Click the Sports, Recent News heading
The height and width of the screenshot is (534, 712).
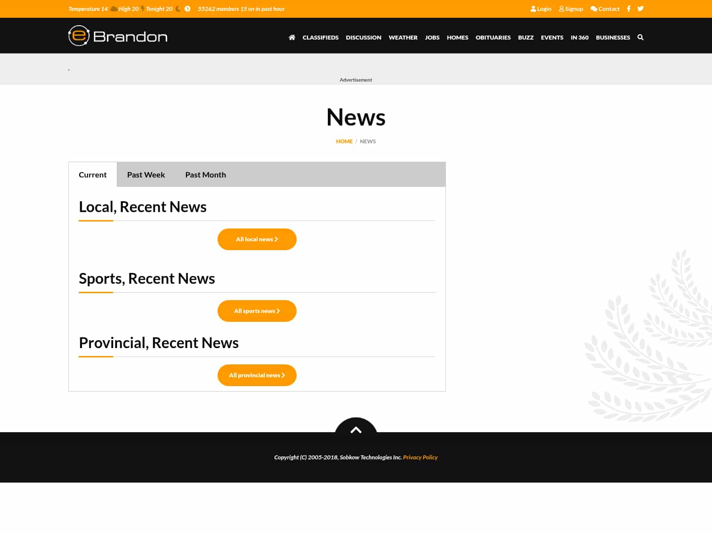click(x=147, y=278)
